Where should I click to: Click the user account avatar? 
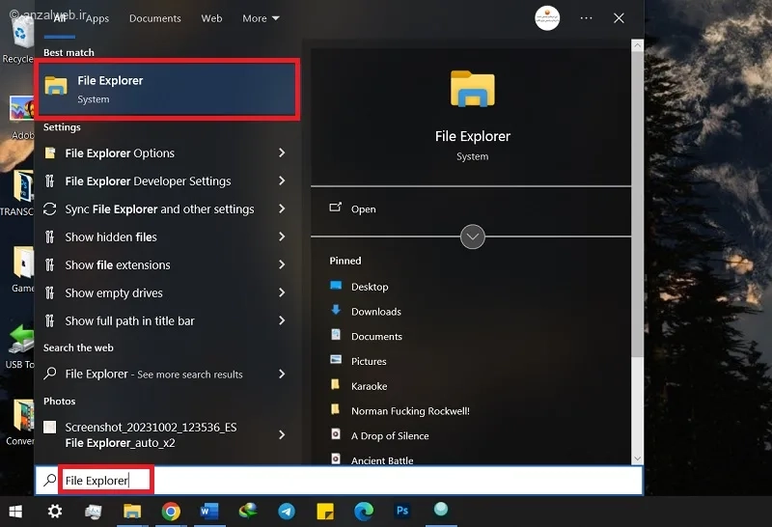pos(547,18)
